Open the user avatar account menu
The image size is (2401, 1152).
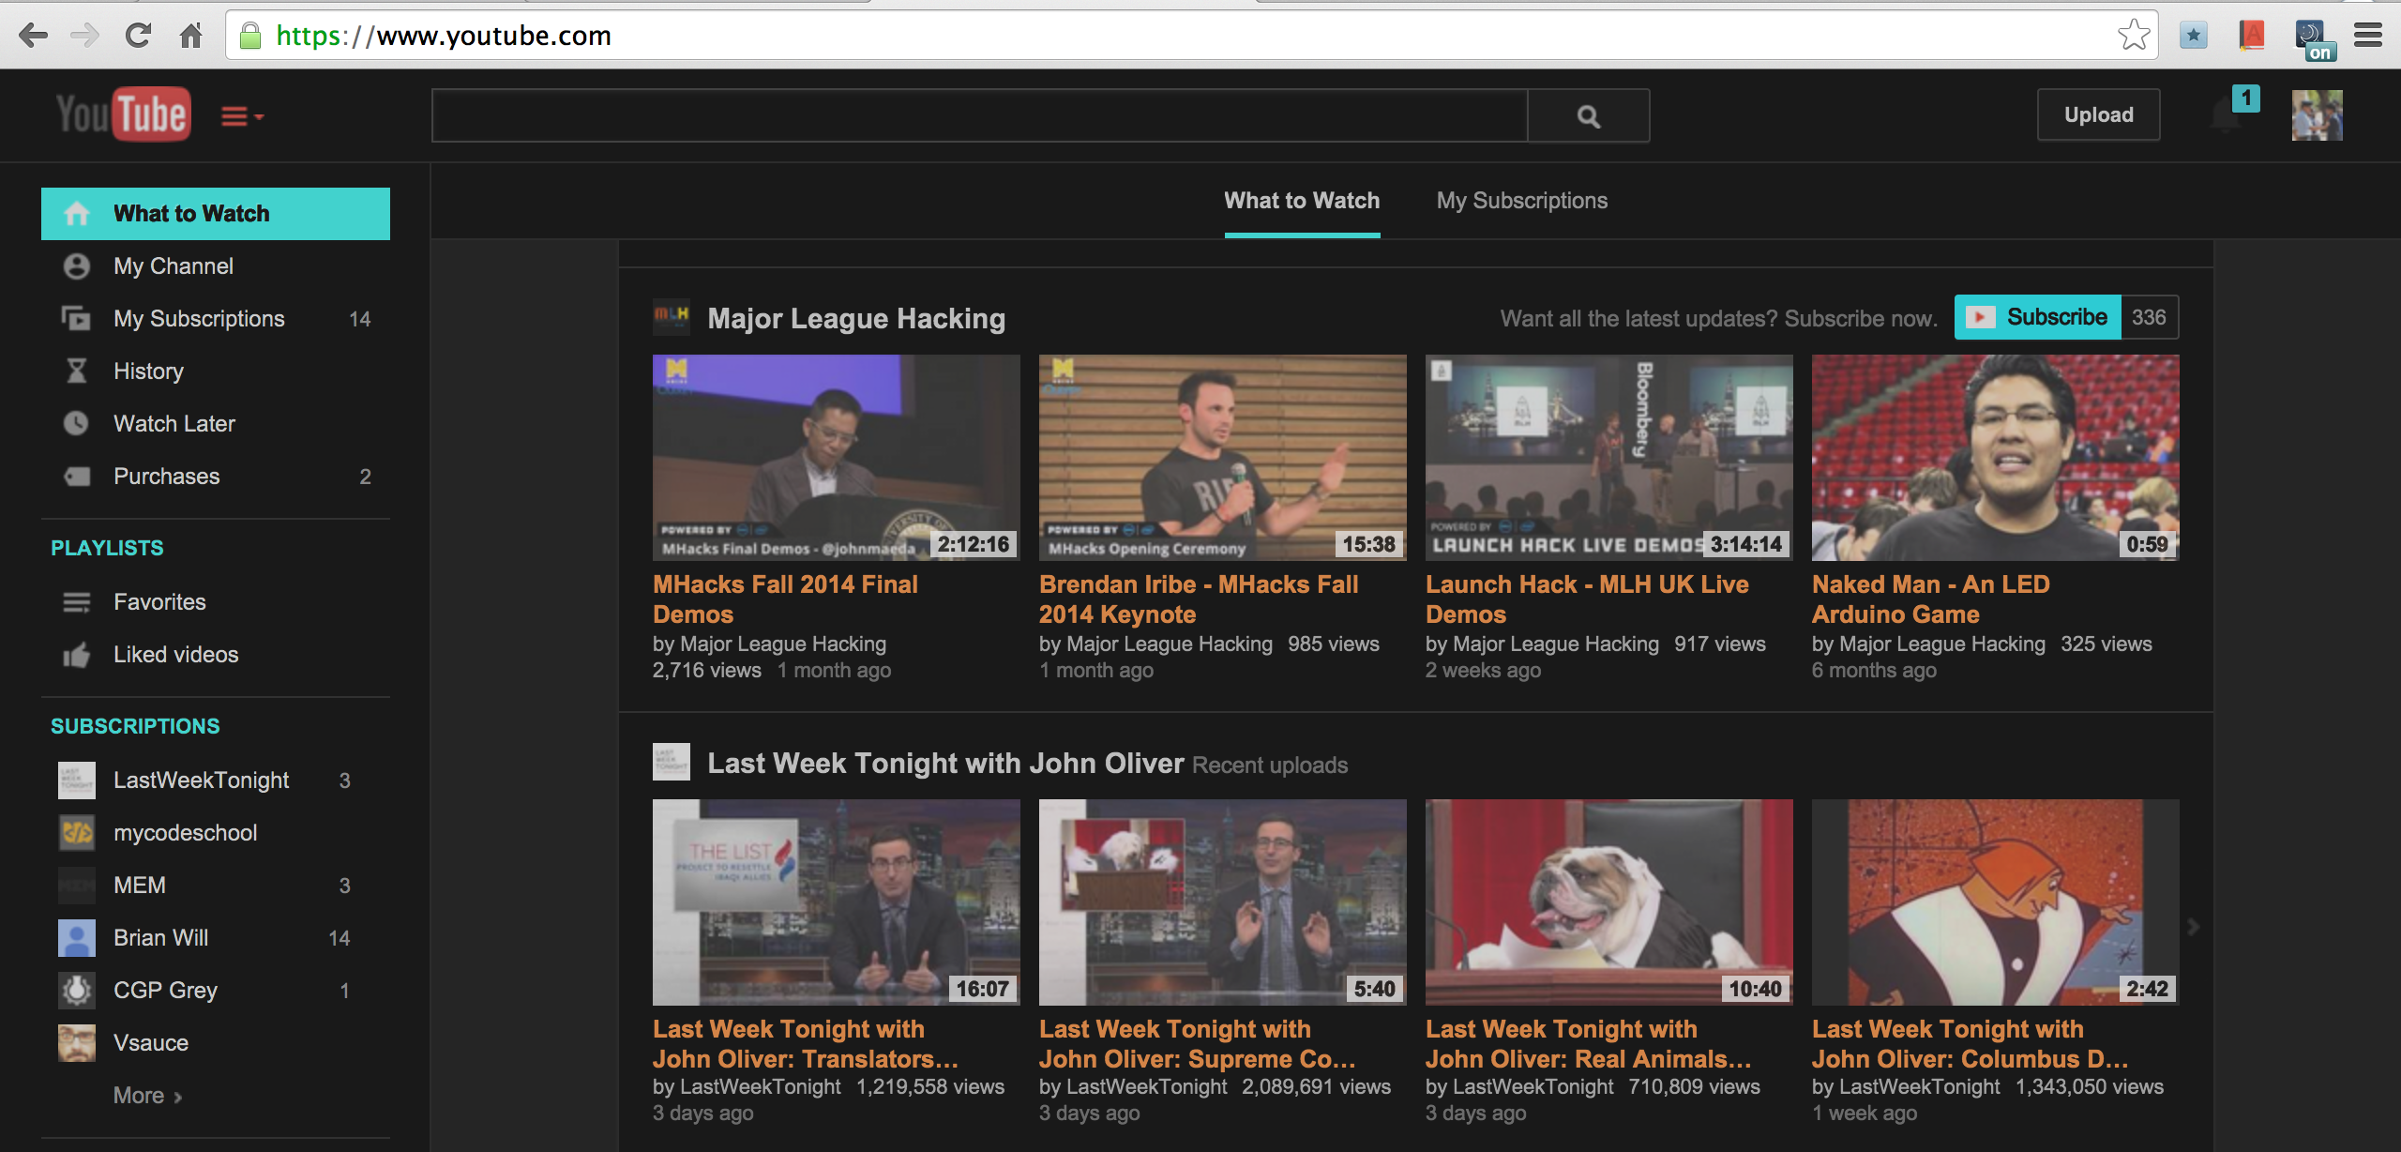(x=2317, y=115)
